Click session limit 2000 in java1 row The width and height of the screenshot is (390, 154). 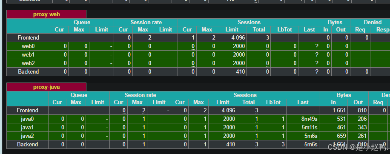coord(229,128)
